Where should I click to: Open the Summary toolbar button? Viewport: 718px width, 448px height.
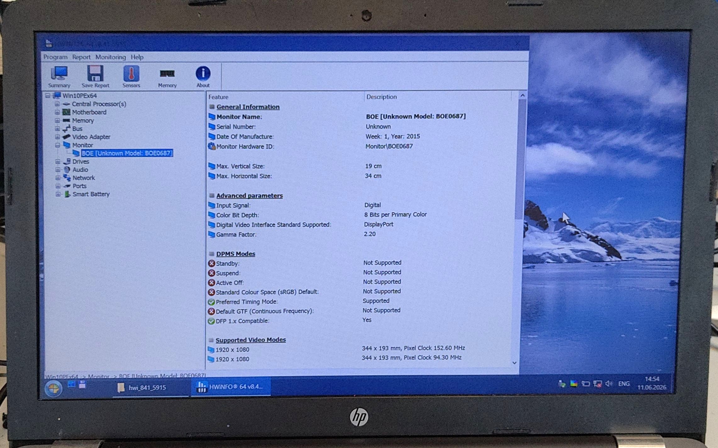pos(59,77)
